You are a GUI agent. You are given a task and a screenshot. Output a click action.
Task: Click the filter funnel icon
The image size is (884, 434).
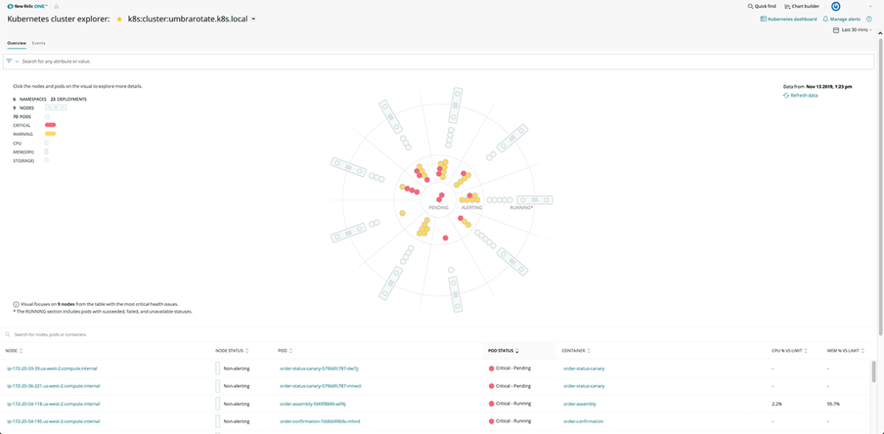point(10,61)
